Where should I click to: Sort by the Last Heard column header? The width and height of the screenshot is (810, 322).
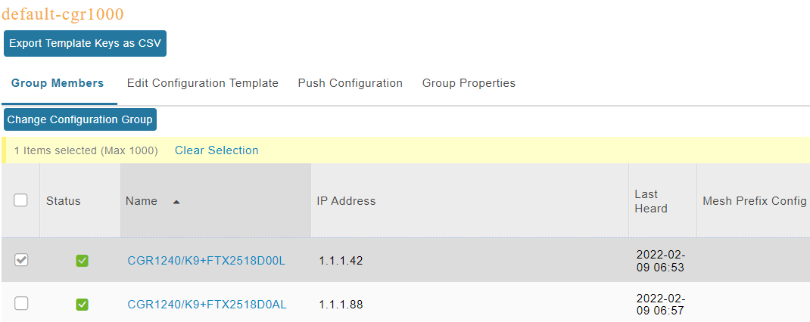651,201
